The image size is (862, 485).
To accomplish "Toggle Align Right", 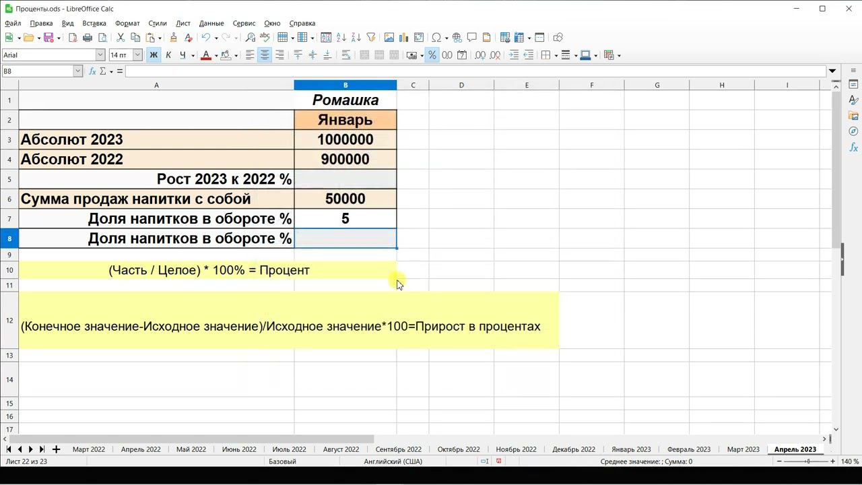I will [x=279, y=55].
